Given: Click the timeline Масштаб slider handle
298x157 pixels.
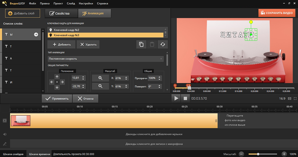Looking at the screenshot, I should (258, 154).
